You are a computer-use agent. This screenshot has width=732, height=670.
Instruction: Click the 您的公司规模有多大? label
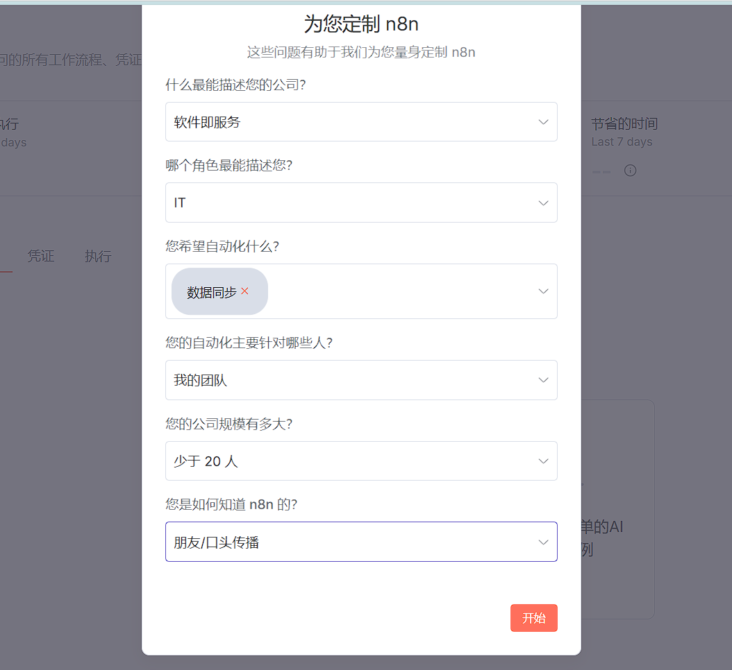(x=228, y=424)
